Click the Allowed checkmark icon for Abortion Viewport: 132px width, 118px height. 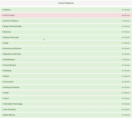coord(122,10)
